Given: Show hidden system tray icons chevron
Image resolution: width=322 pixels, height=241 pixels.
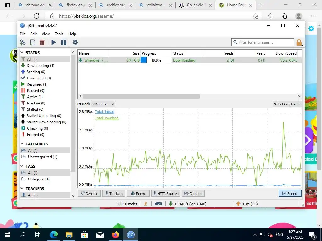Looking at the screenshot, I should (x=255, y=235).
